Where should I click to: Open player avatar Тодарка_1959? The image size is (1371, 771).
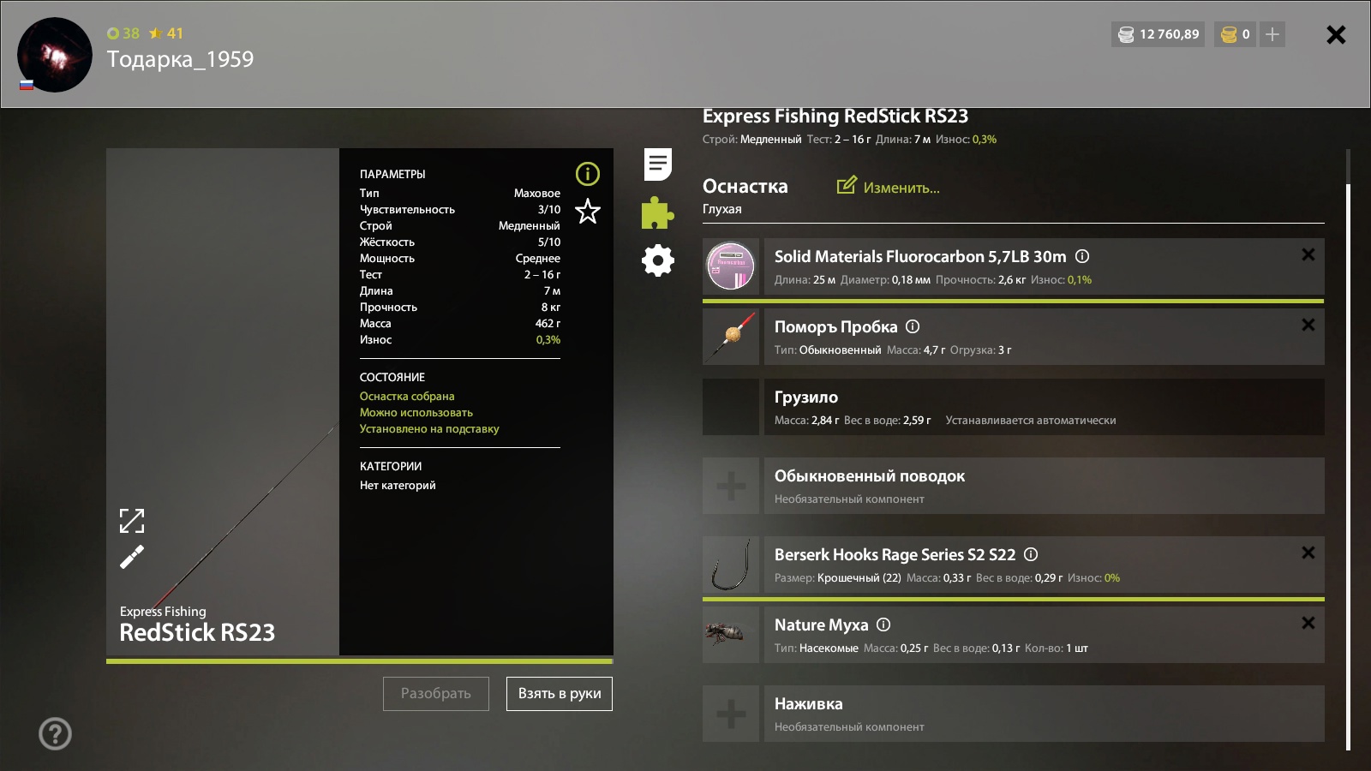tap(55, 55)
